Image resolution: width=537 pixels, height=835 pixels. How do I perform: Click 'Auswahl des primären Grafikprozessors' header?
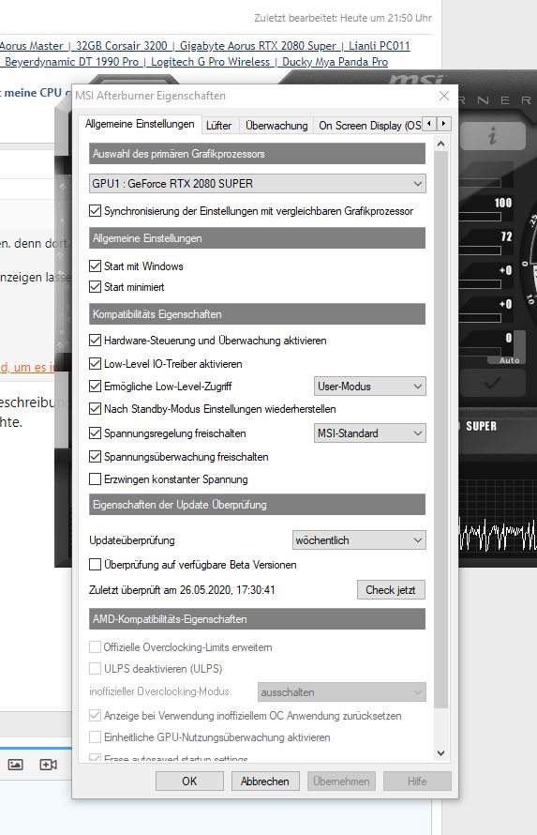click(258, 154)
